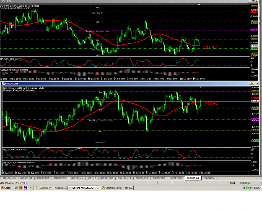Close the USDCHF,H4 chart window
The image size is (262, 210).
[x=256, y=1]
